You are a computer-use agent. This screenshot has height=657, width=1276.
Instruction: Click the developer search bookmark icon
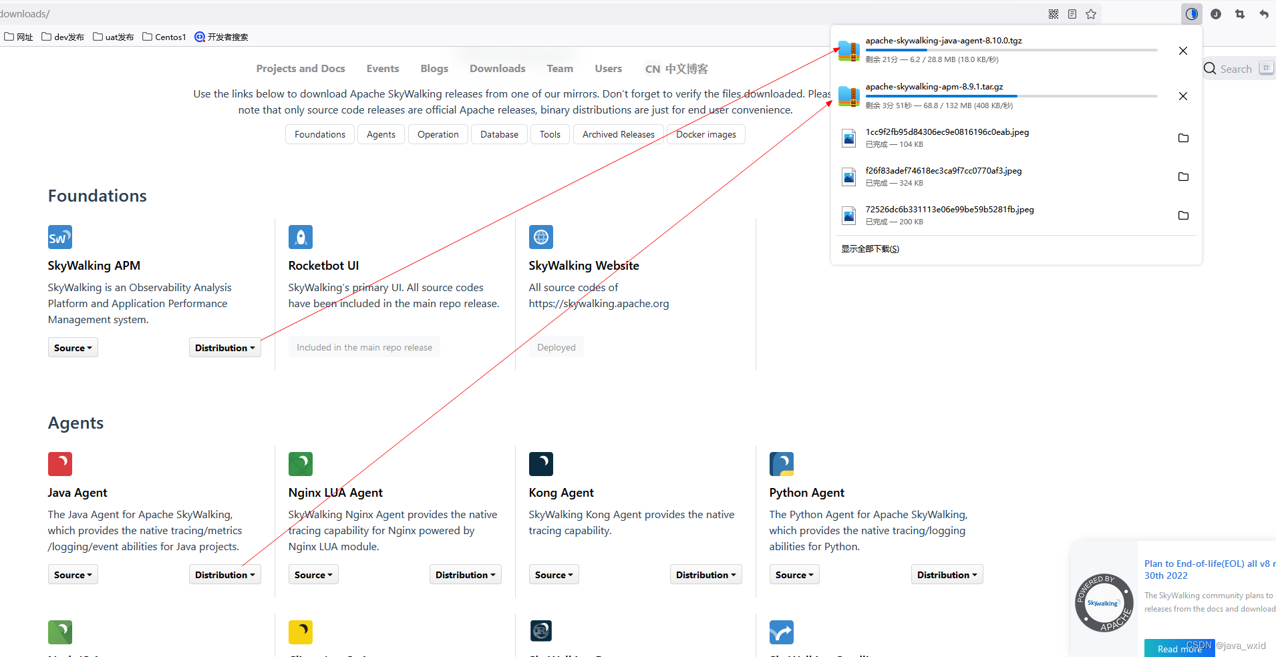[x=200, y=37]
